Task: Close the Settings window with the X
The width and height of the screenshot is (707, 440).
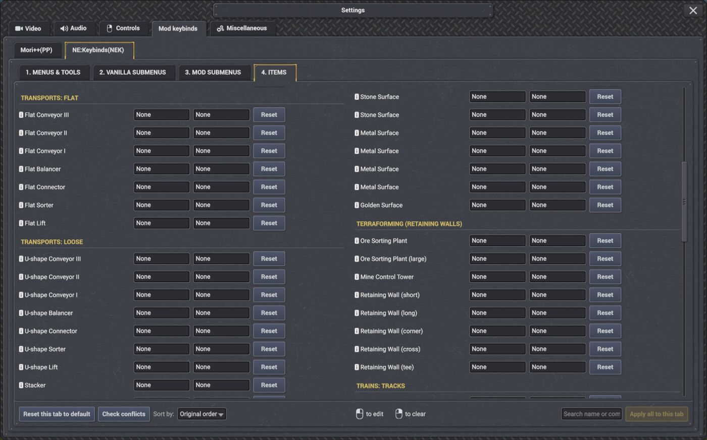Action: coord(693,11)
